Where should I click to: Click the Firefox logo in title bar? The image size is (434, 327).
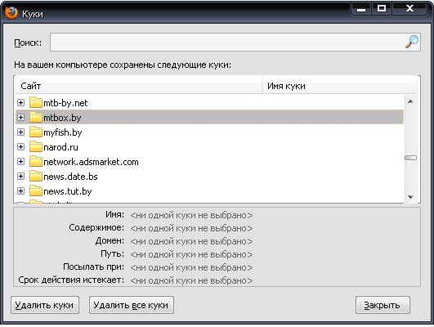[11, 13]
